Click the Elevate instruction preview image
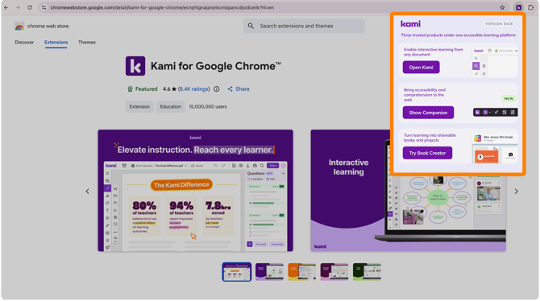540x301 pixels. [x=195, y=191]
